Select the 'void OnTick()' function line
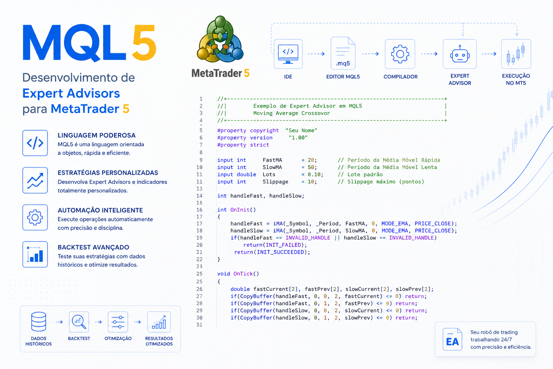553x369 pixels. point(238,274)
